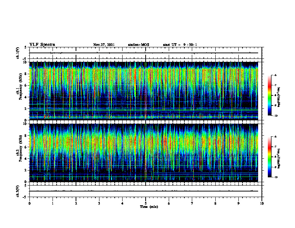Select the ch.1 color bar log(PSD) unit label
The width and height of the screenshot is (295, 228).
coord(279,97)
